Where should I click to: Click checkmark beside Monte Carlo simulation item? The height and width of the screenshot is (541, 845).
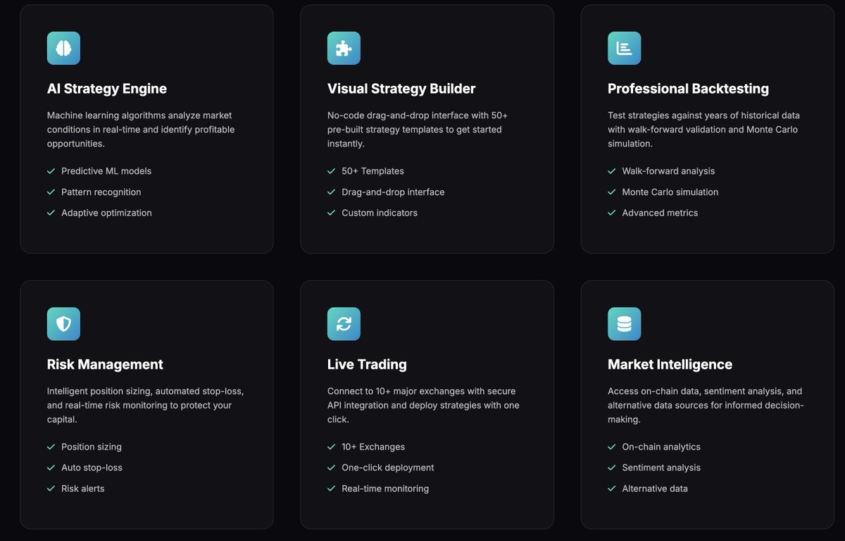[611, 192]
